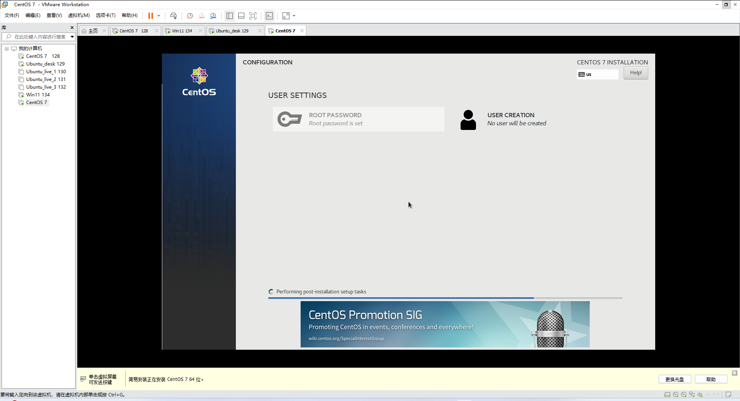Click the hard disk status icon

[x=667, y=394]
